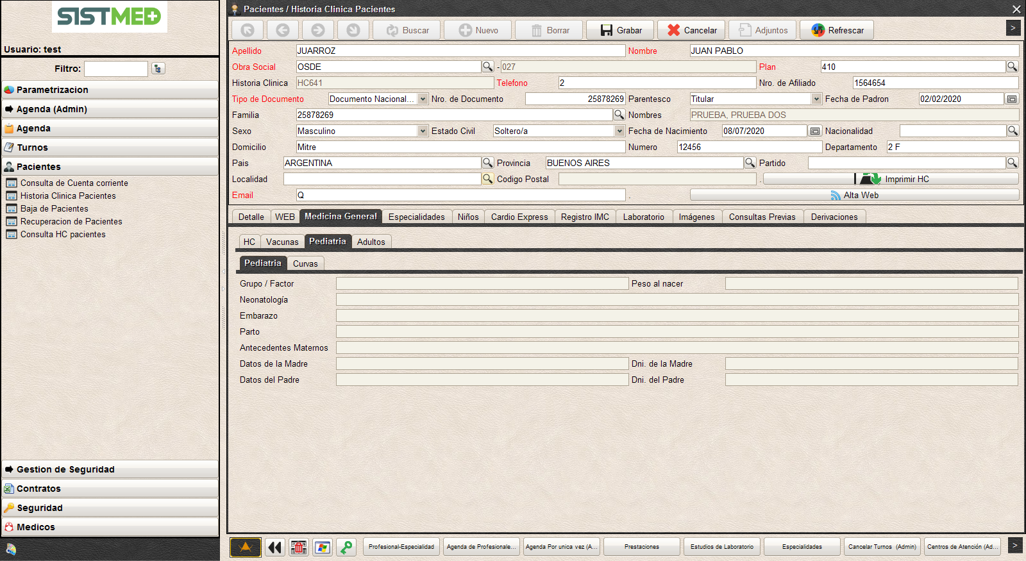This screenshot has width=1026, height=561.
Task: Click into the Email input field
Action: [460, 195]
